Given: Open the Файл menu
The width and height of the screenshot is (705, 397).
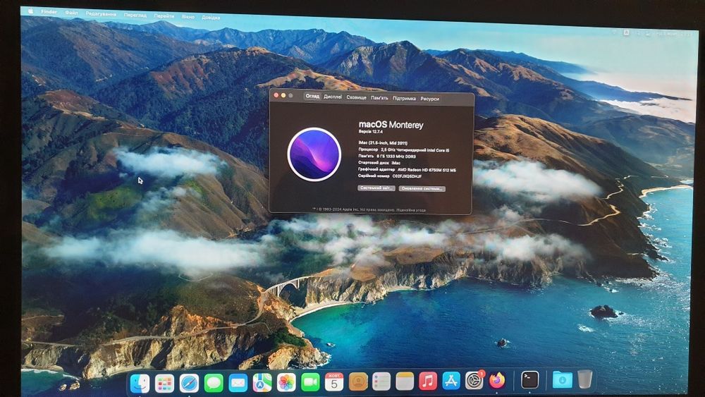Looking at the screenshot, I should pyautogui.click(x=71, y=13).
